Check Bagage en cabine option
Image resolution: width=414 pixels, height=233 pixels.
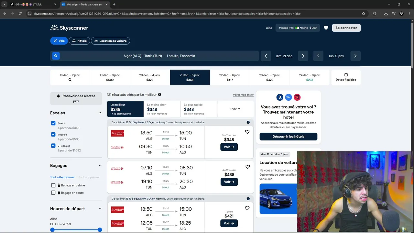point(53,185)
